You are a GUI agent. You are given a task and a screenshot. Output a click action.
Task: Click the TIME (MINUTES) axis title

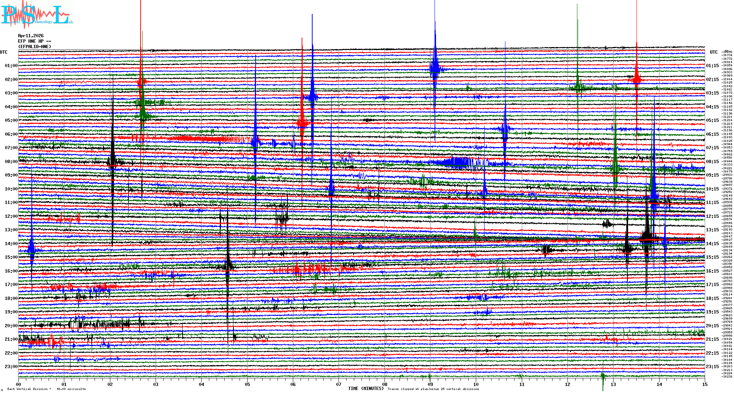(x=366, y=389)
